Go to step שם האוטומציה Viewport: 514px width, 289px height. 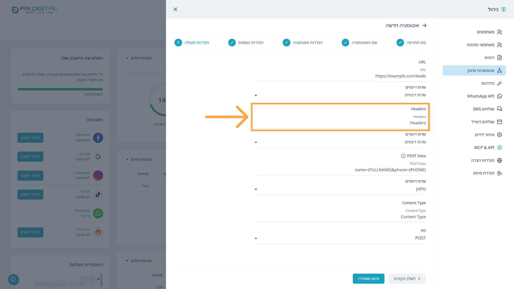point(360,43)
